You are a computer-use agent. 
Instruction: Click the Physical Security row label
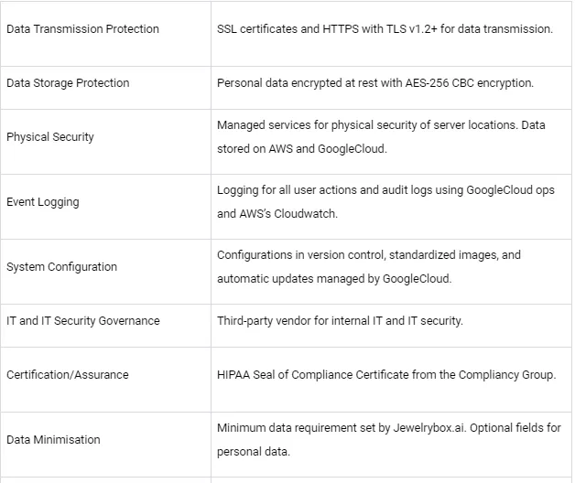click(x=50, y=137)
